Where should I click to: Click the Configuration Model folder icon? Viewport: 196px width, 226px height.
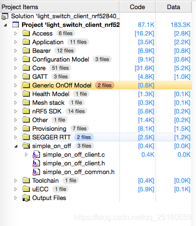point(26,59)
